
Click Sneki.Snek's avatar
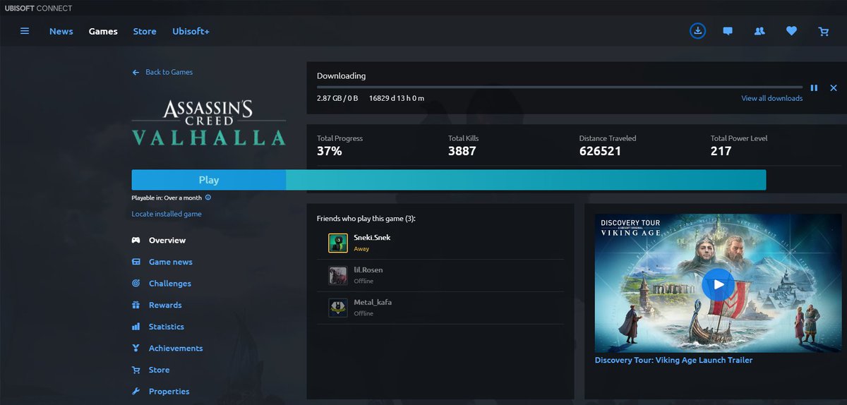338,243
